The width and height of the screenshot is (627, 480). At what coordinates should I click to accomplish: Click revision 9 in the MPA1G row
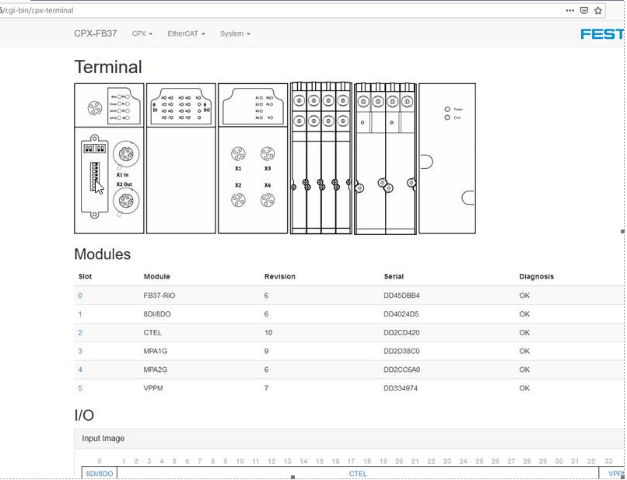[x=266, y=351]
